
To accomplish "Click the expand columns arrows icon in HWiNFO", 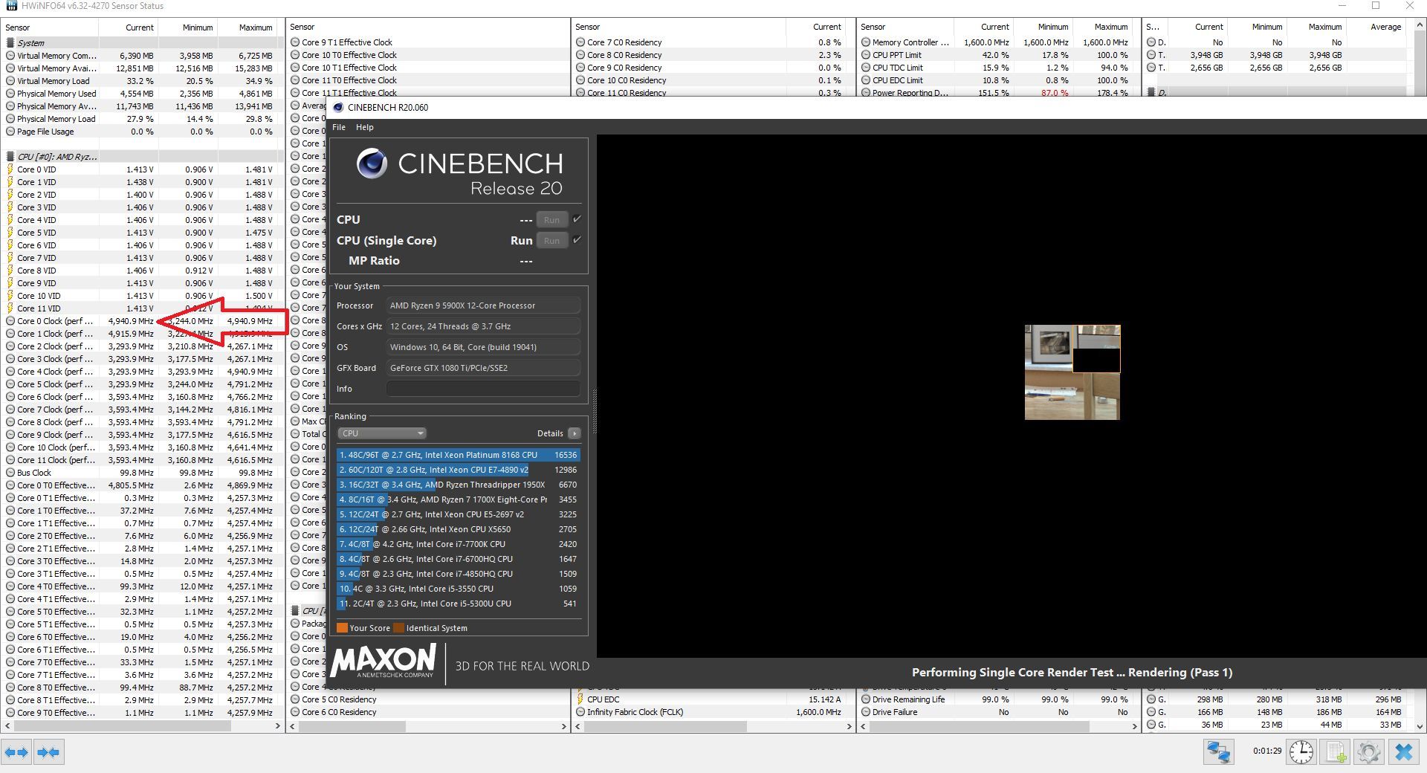I will click(x=16, y=752).
